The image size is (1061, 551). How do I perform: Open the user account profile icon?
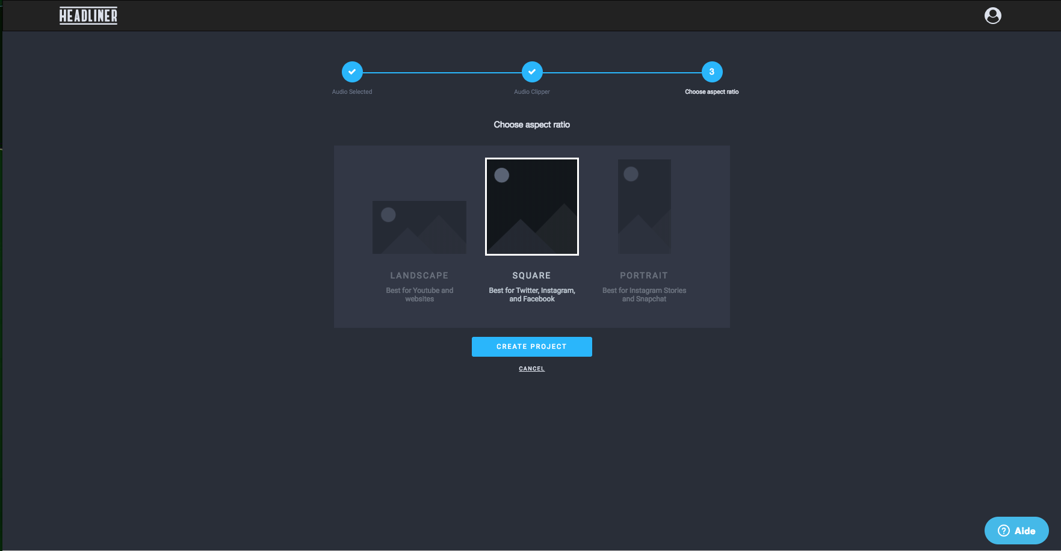992,16
